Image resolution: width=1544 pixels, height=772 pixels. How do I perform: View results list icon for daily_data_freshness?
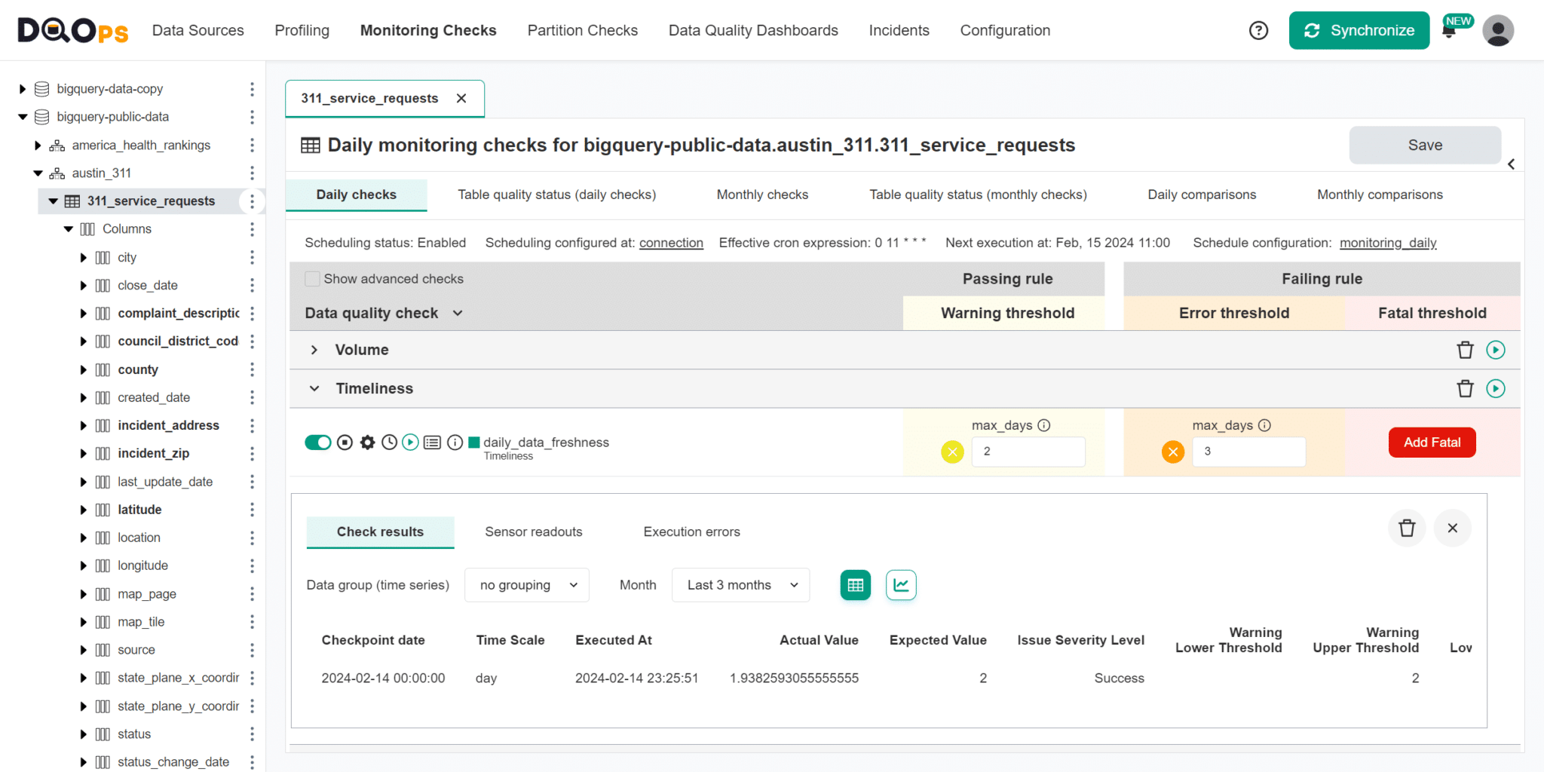pyautogui.click(x=432, y=443)
